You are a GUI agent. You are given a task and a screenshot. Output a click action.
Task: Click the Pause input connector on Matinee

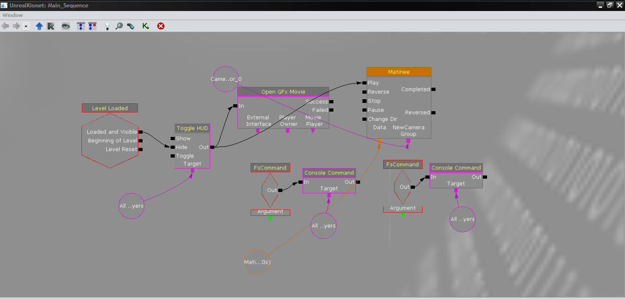coord(364,110)
